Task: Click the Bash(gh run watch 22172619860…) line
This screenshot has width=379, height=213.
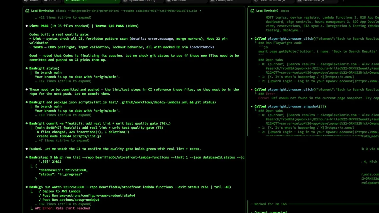Action: 130,187
